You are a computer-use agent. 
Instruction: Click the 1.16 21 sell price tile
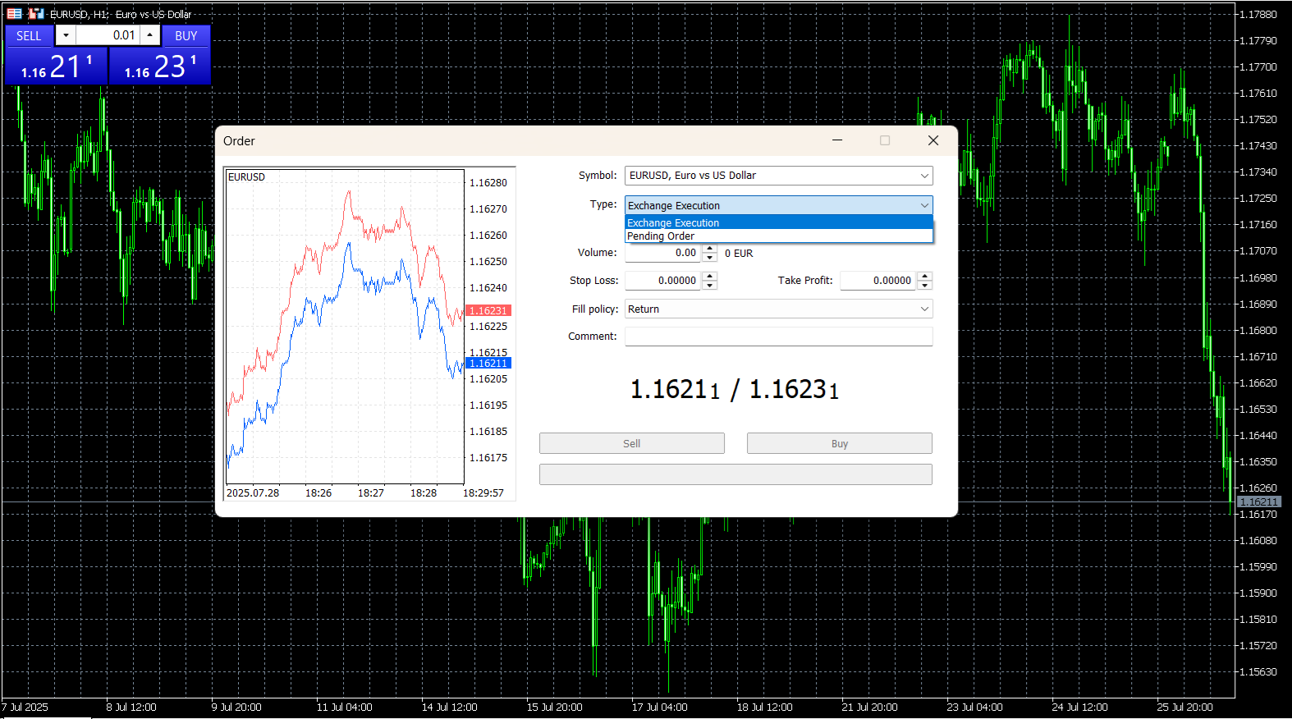click(57, 66)
